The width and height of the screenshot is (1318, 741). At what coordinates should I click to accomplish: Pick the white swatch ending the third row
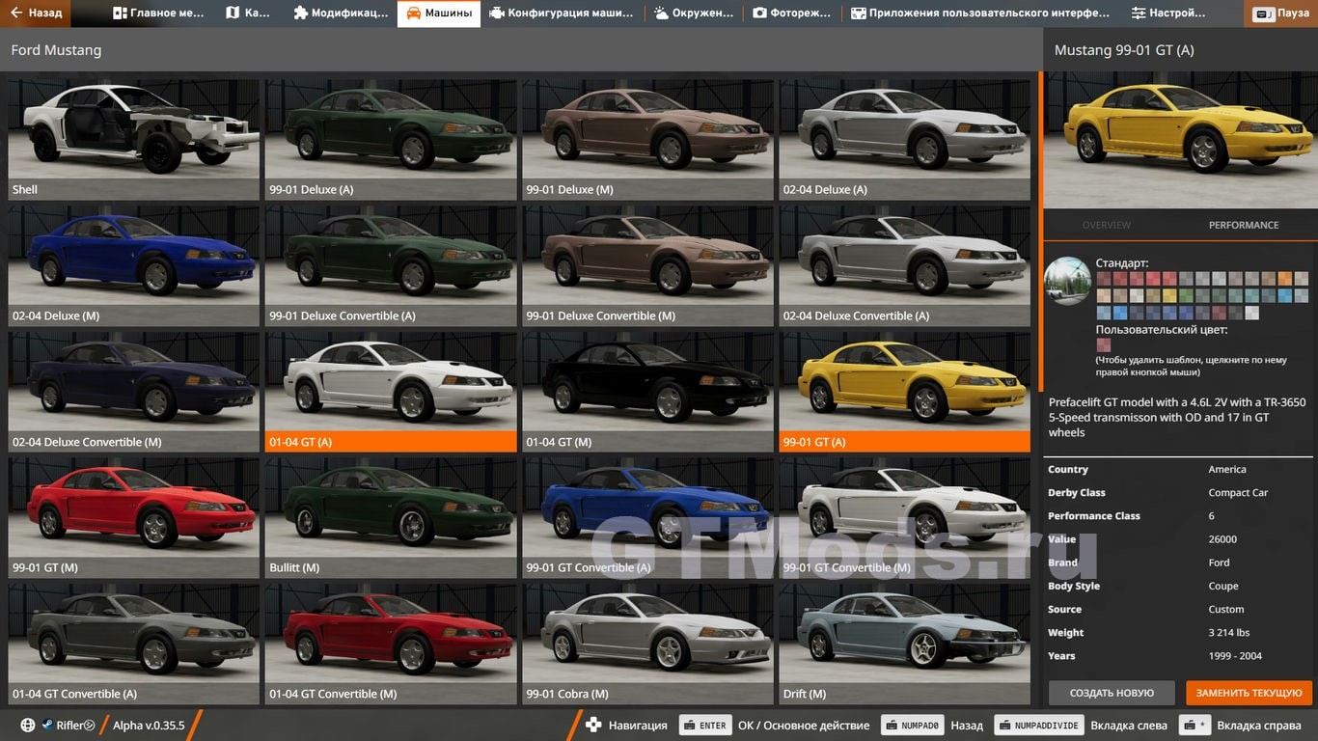point(1251,313)
